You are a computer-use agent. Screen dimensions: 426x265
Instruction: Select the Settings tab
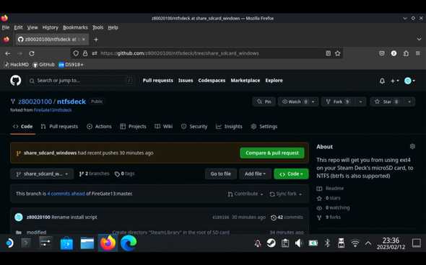point(264,127)
